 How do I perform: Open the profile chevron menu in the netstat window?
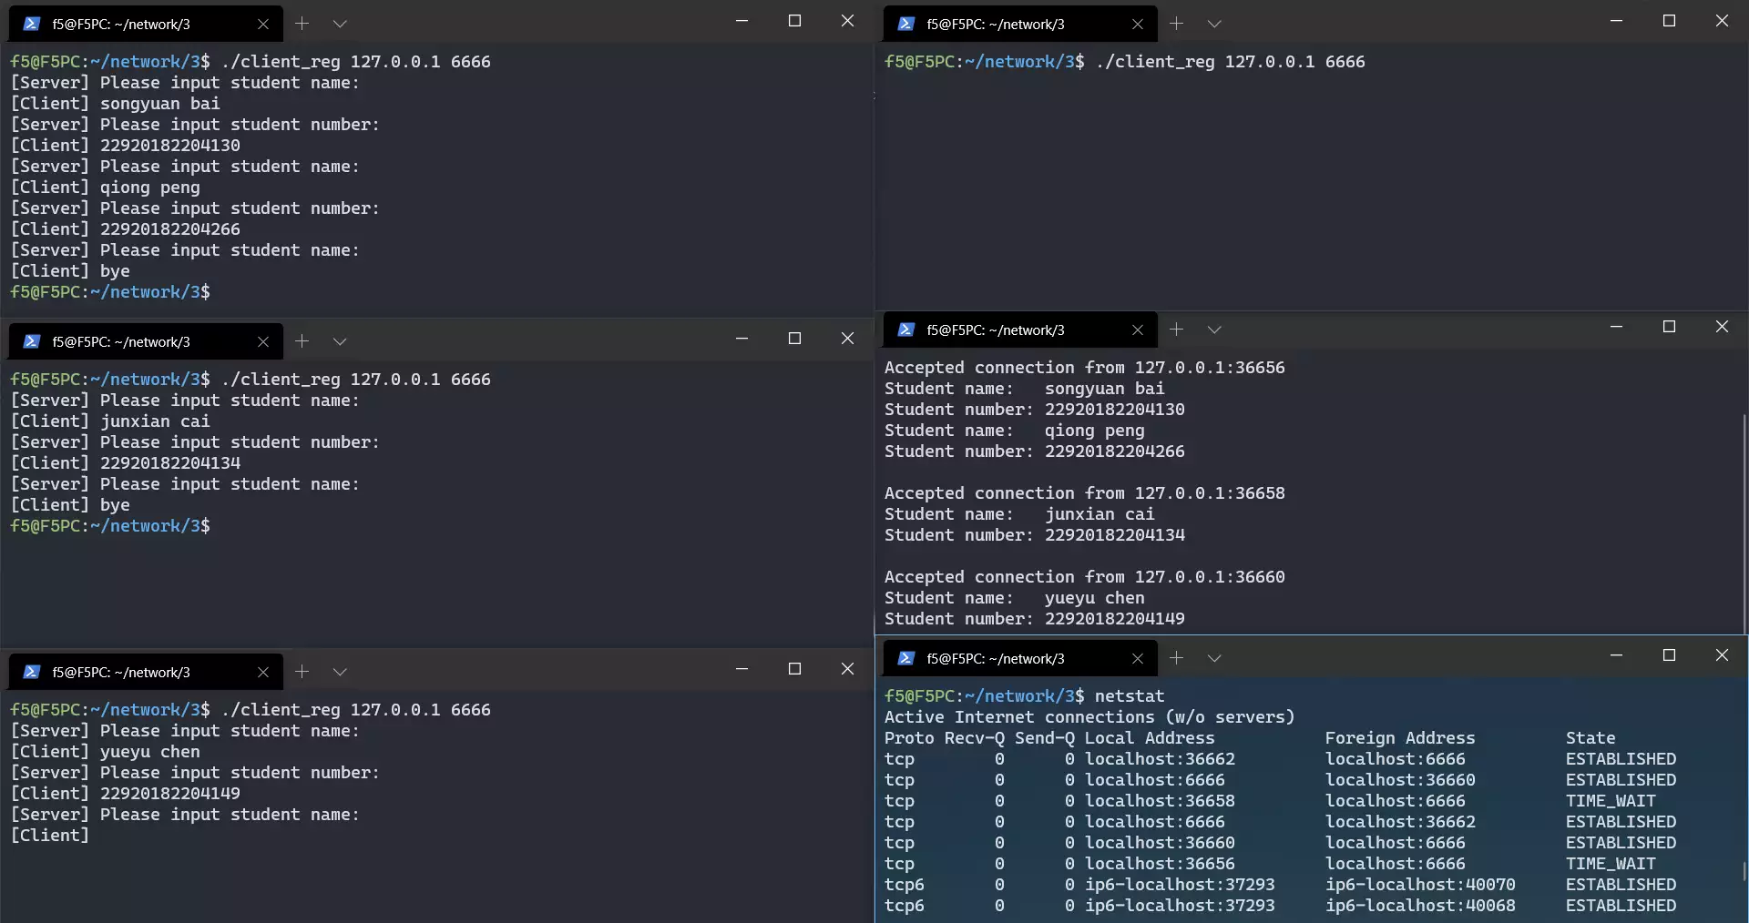pyautogui.click(x=1214, y=658)
